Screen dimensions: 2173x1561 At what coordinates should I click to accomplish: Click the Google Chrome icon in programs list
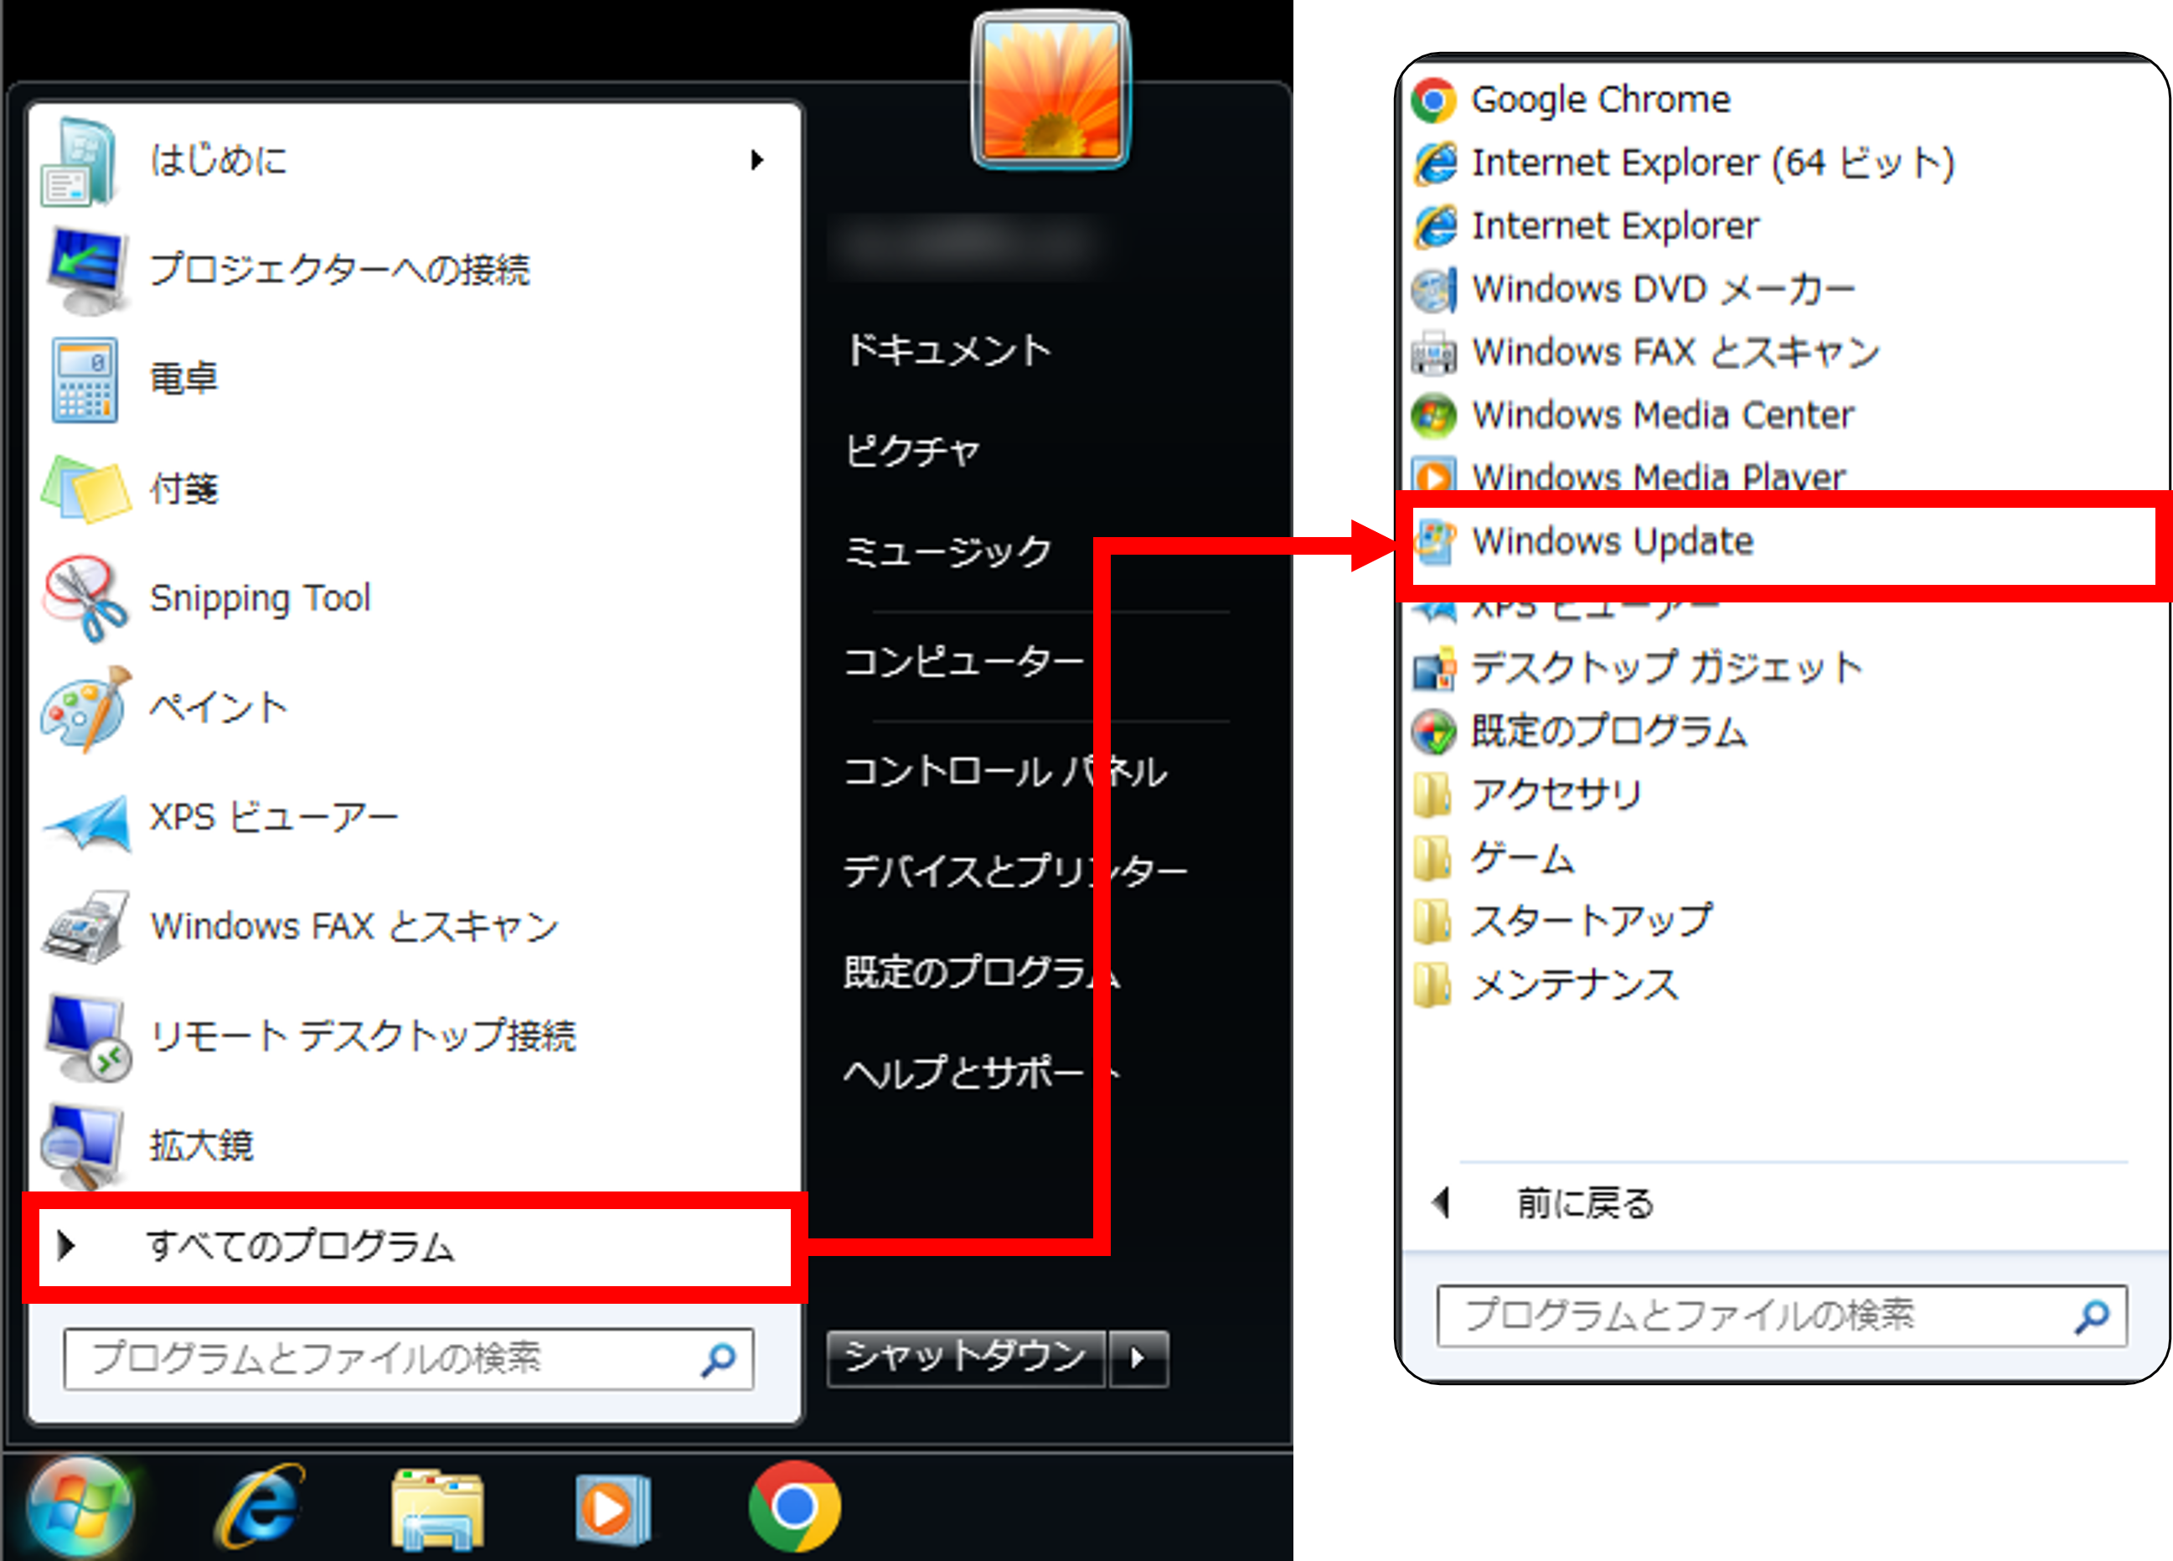(1433, 100)
